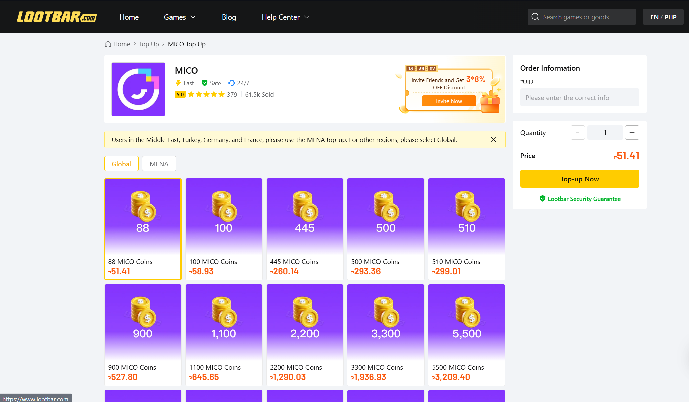Screen dimensions: 689x402
Task: Switch to the MENA region tab
Action: 159,164
